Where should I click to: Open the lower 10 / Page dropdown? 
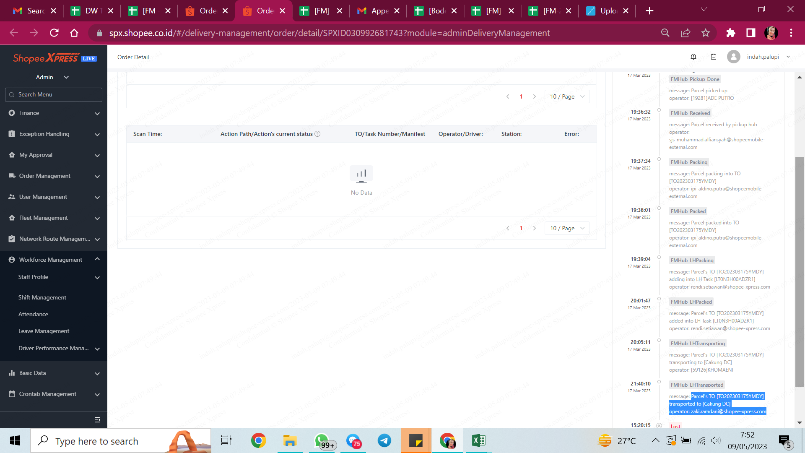(x=567, y=228)
